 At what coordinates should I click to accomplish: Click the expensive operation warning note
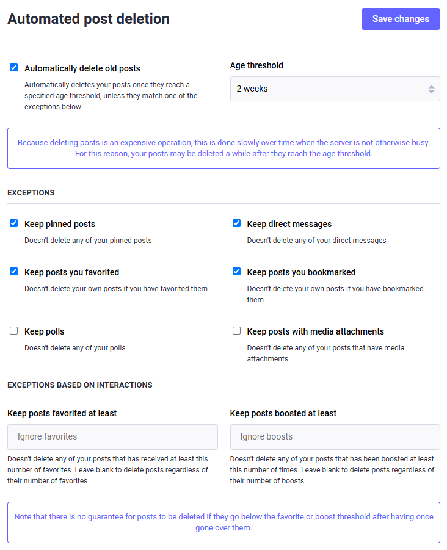(x=223, y=148)
